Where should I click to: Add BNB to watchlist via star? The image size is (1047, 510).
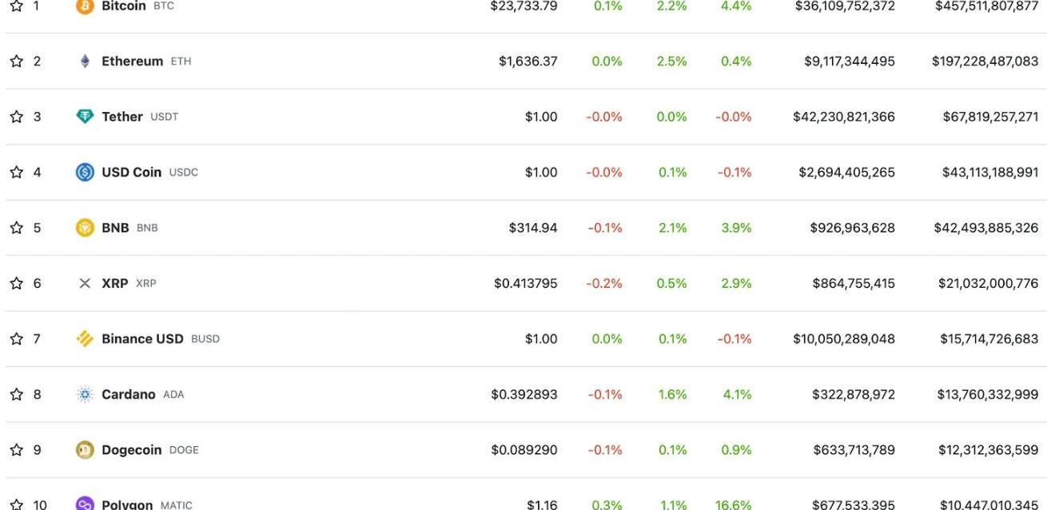16,228
